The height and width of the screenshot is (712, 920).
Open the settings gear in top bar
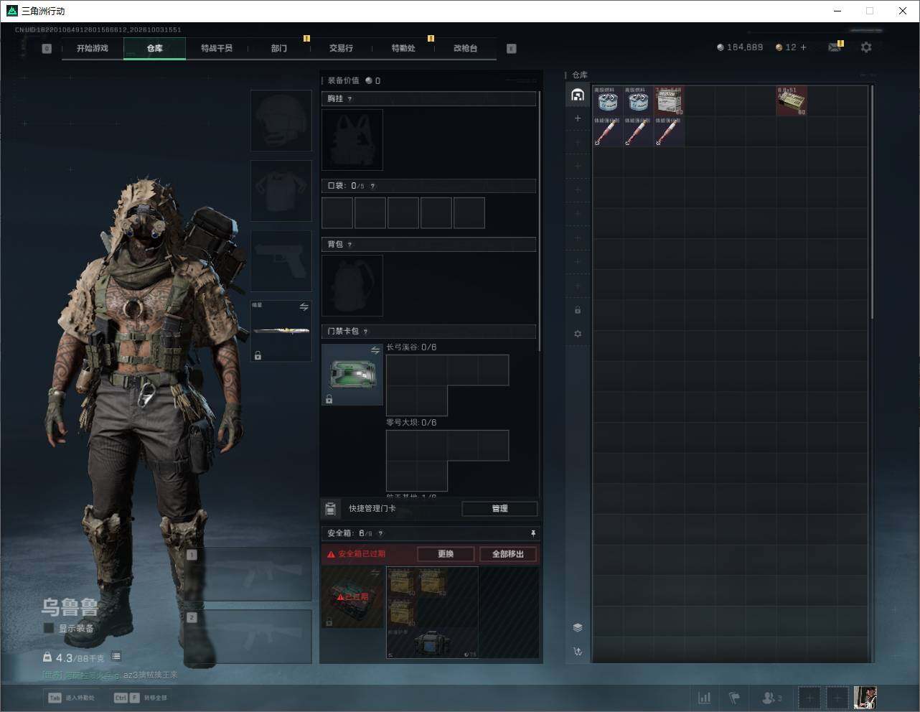click(866, 47)
